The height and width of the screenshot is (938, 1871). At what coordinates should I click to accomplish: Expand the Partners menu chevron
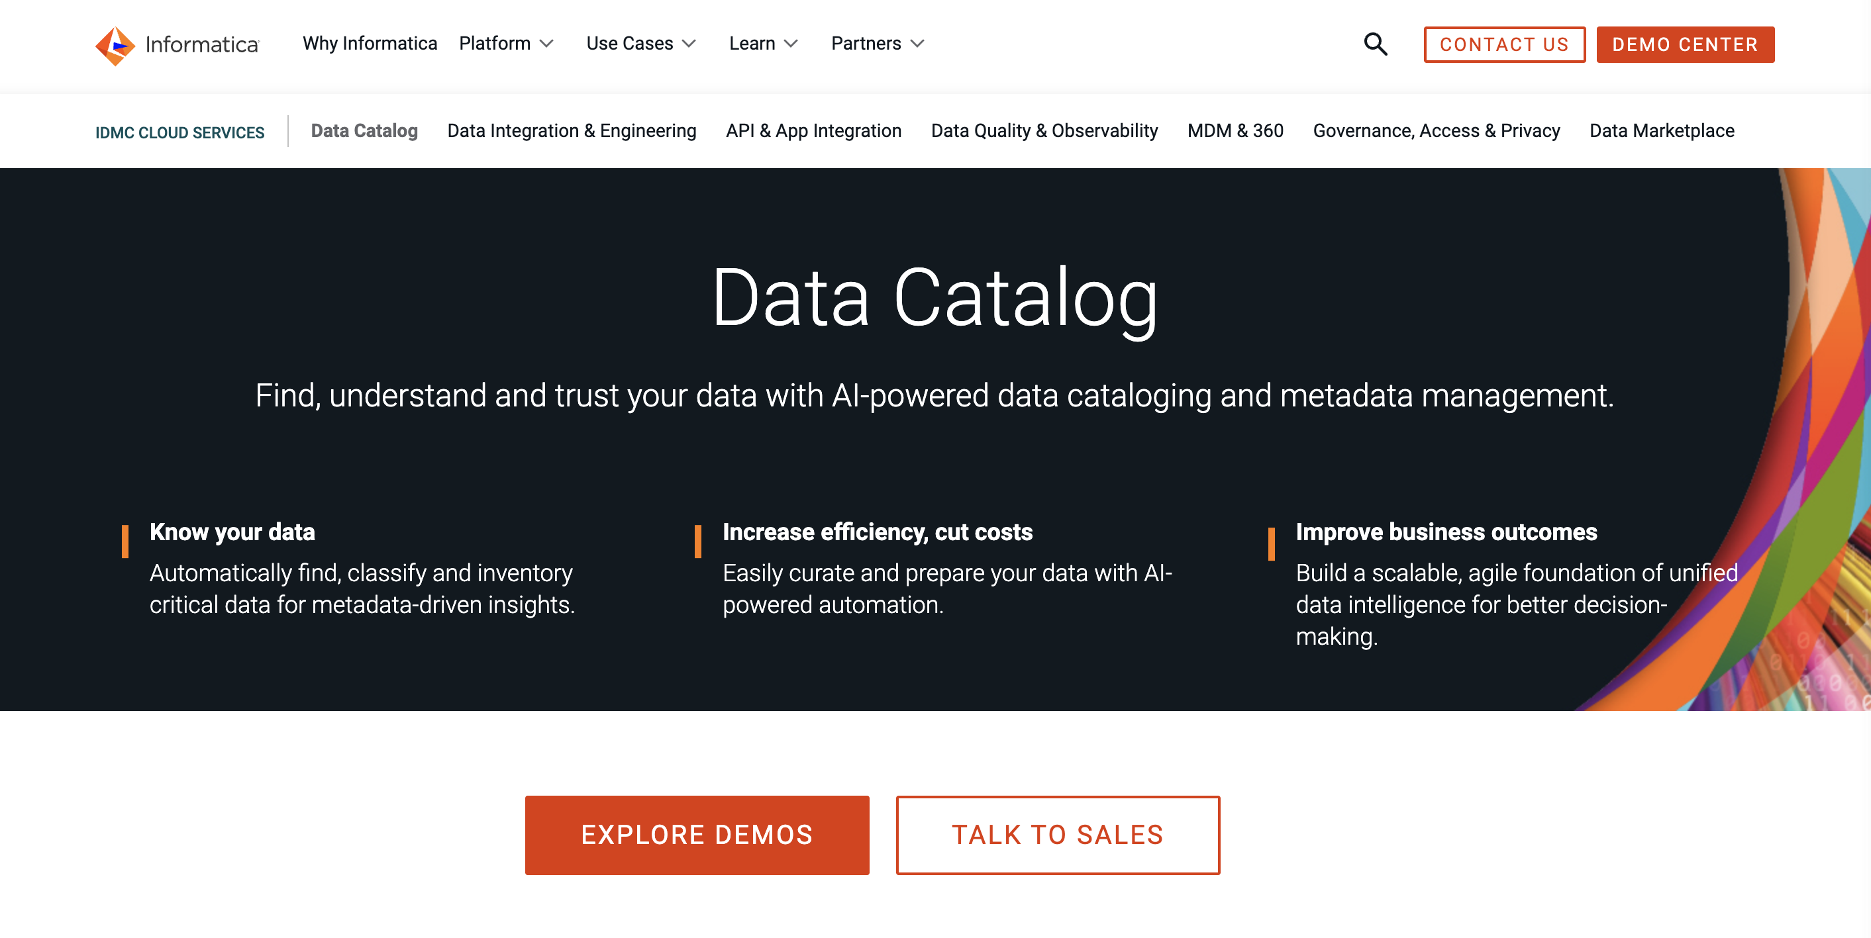pyautogui.click(x=917, y=44)
